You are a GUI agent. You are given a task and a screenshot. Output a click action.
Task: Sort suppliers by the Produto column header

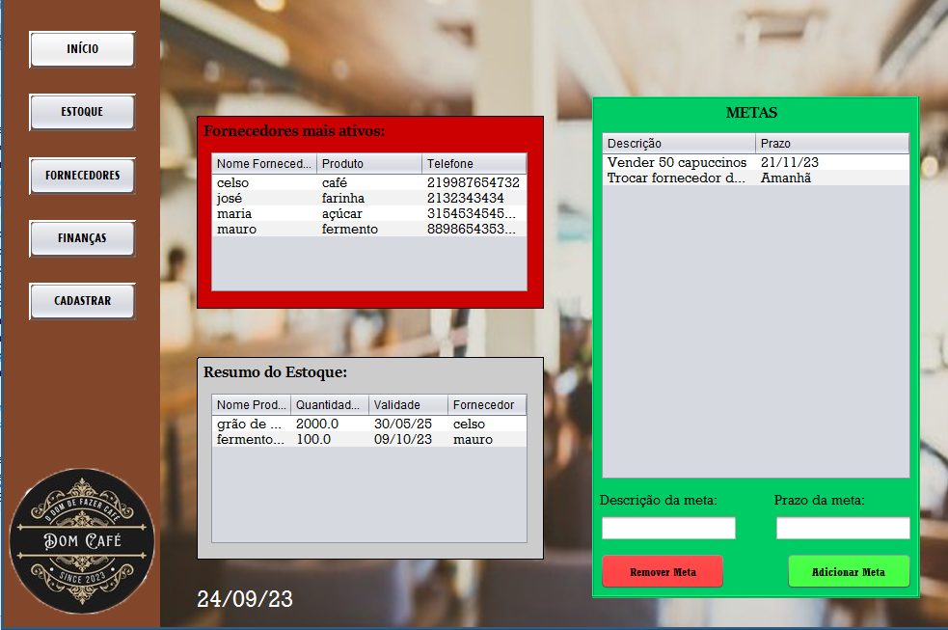[x=370, y=163]
